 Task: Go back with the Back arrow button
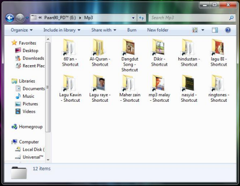10,18
